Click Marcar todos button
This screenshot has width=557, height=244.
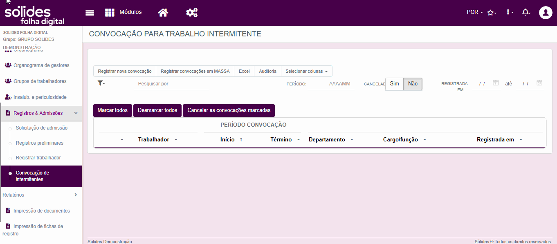(112, 110)
